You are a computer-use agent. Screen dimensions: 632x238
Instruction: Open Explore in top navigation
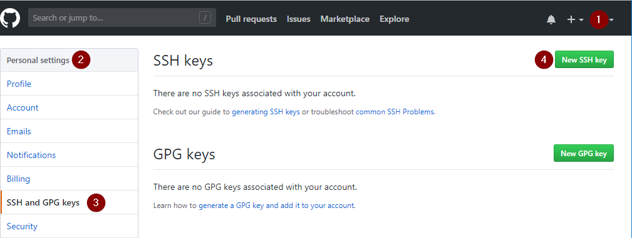[394, 19]
